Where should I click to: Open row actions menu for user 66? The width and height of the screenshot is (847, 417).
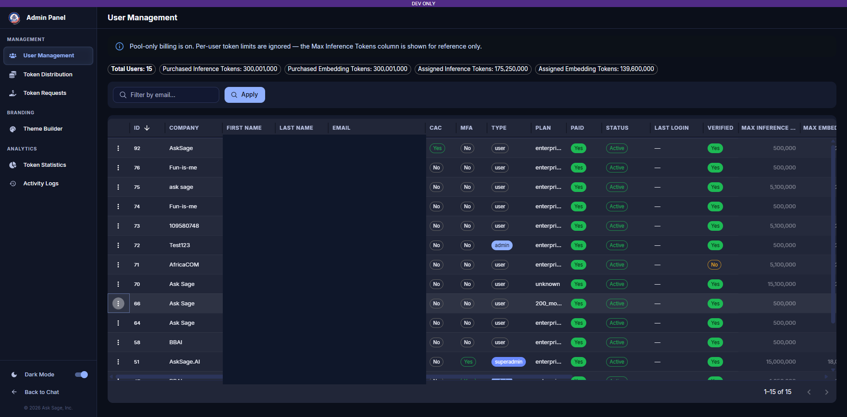[x=118, y=304]
